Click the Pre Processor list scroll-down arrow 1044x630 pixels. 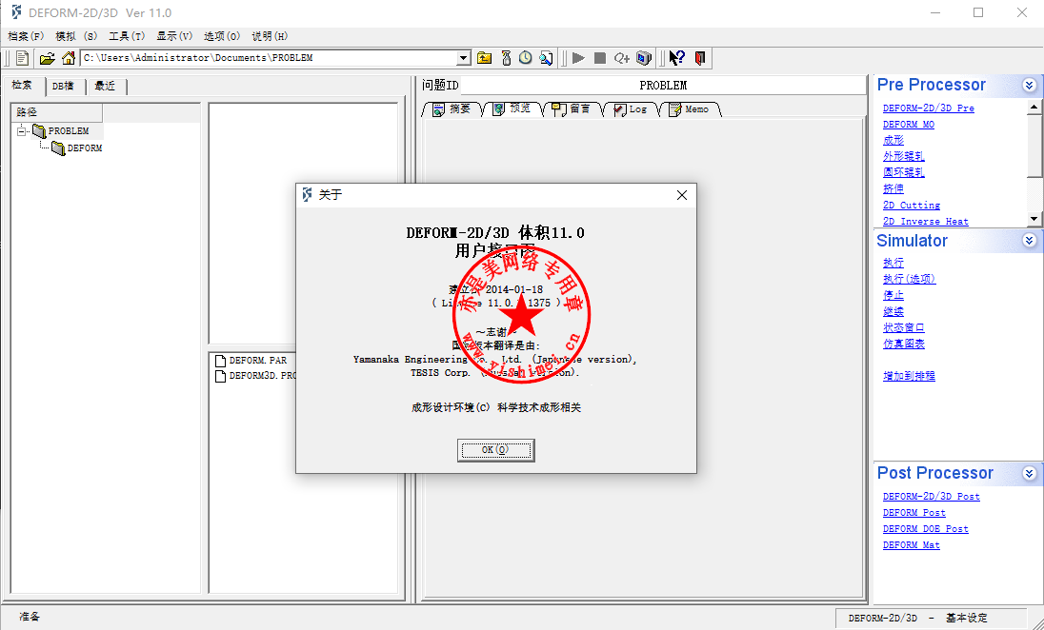(x=1034, y=218)
